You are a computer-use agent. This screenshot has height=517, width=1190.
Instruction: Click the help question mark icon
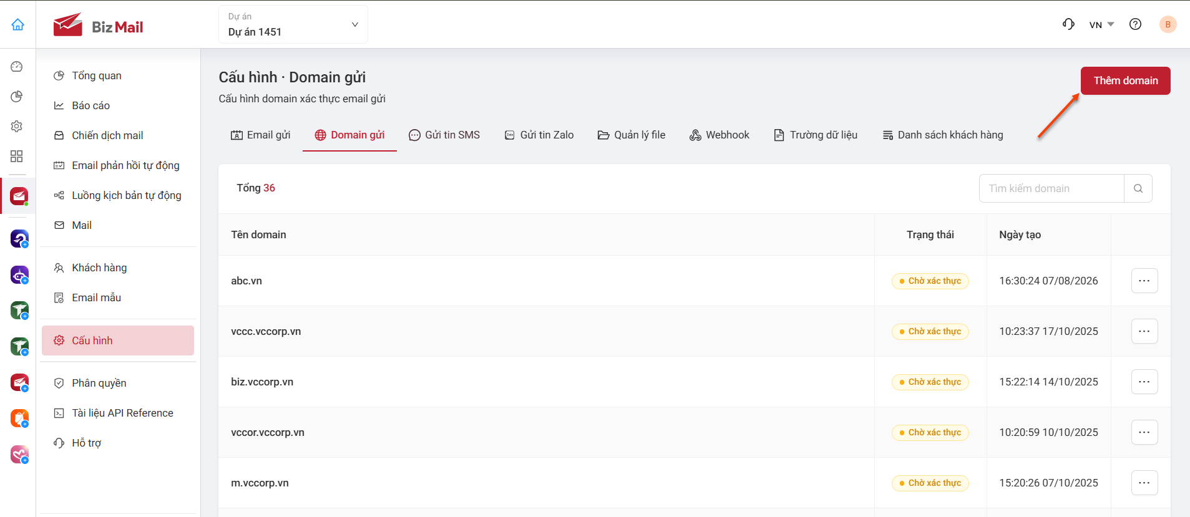pos(1135,24)
